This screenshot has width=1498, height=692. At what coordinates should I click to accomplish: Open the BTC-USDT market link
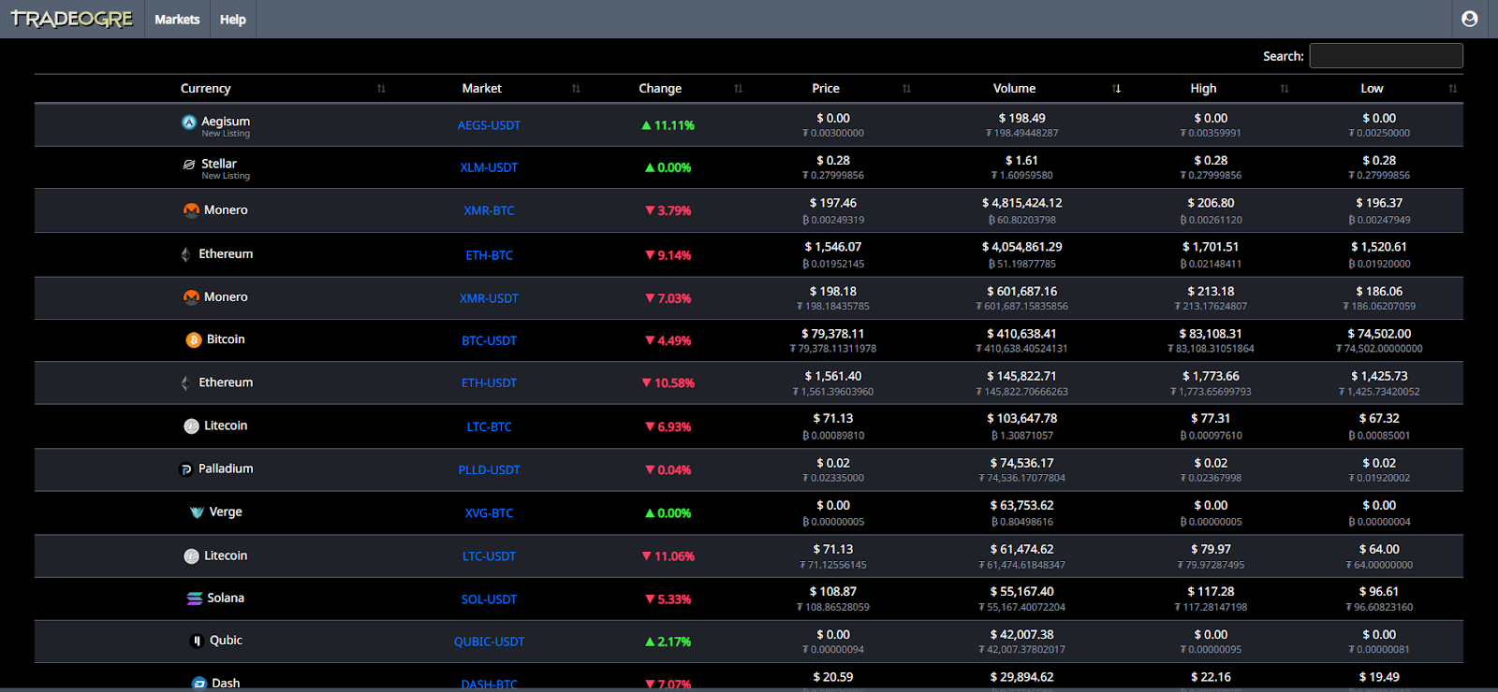[489, 340]
